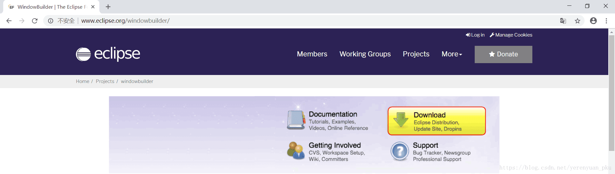
Task: Click the green Download arrow icon
Action: (401, 120)
